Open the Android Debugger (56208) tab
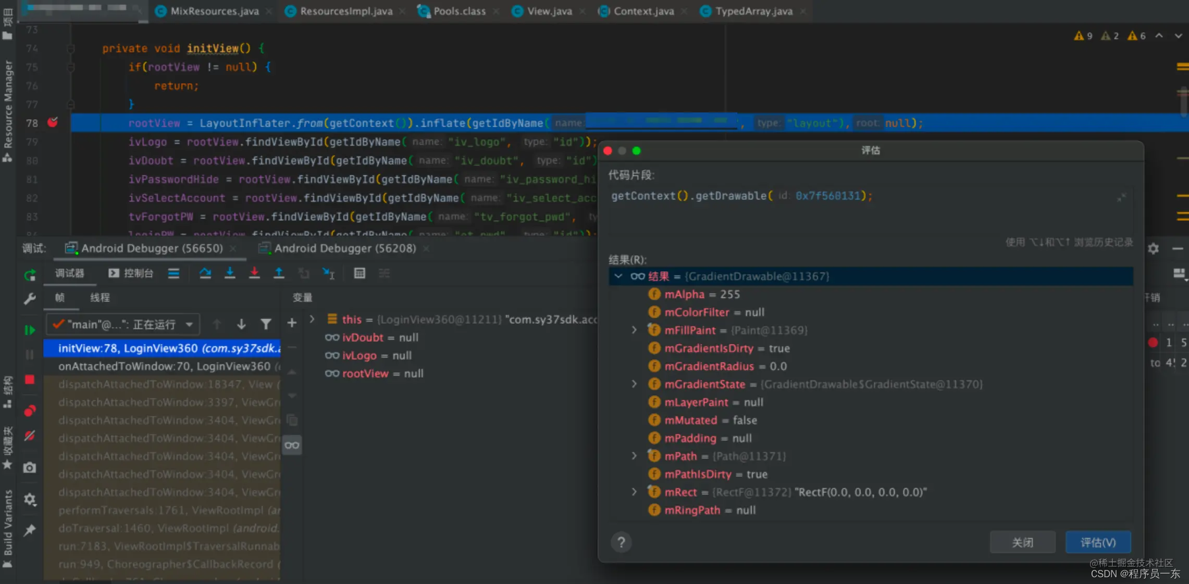The width and height of the screenshot is (1189, 584). [x=344, y=248]
